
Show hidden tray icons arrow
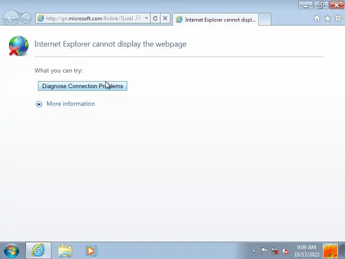[254, 251]
